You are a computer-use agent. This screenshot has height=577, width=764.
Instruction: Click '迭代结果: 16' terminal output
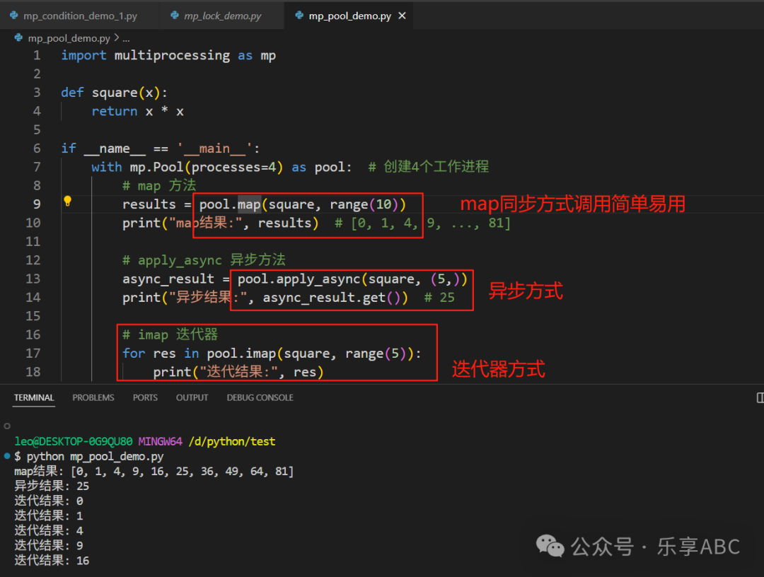[52, 561]
